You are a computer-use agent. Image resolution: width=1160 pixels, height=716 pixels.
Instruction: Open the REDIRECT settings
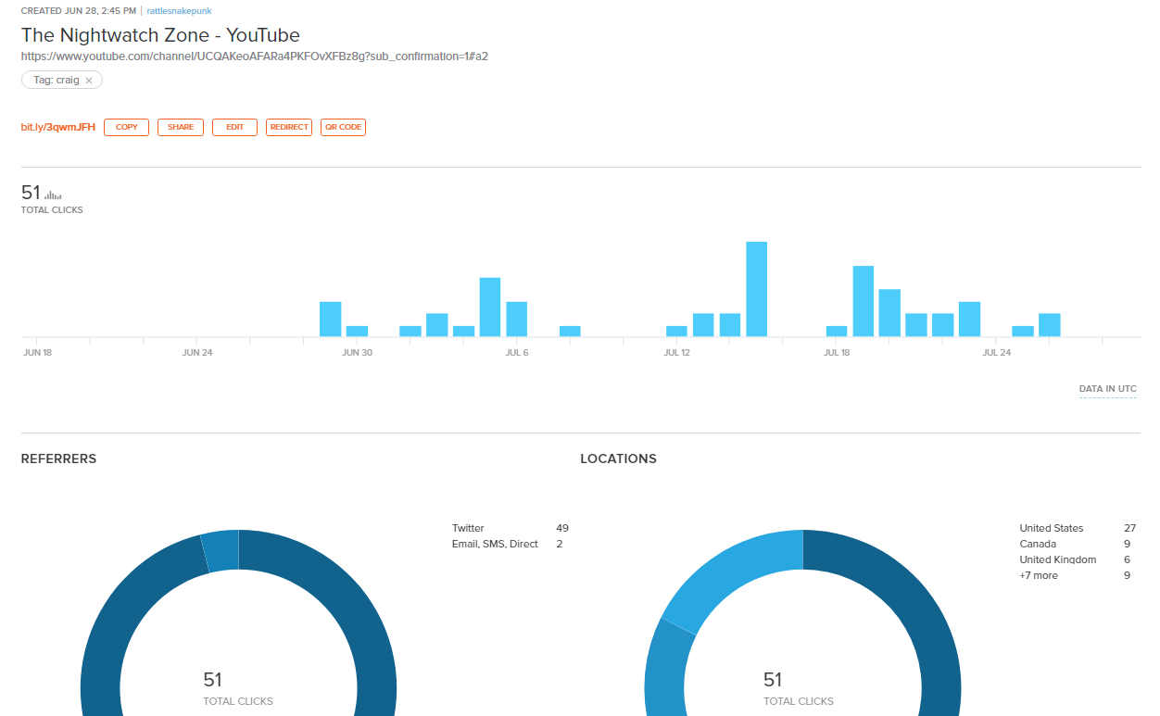tap(289, 127)
